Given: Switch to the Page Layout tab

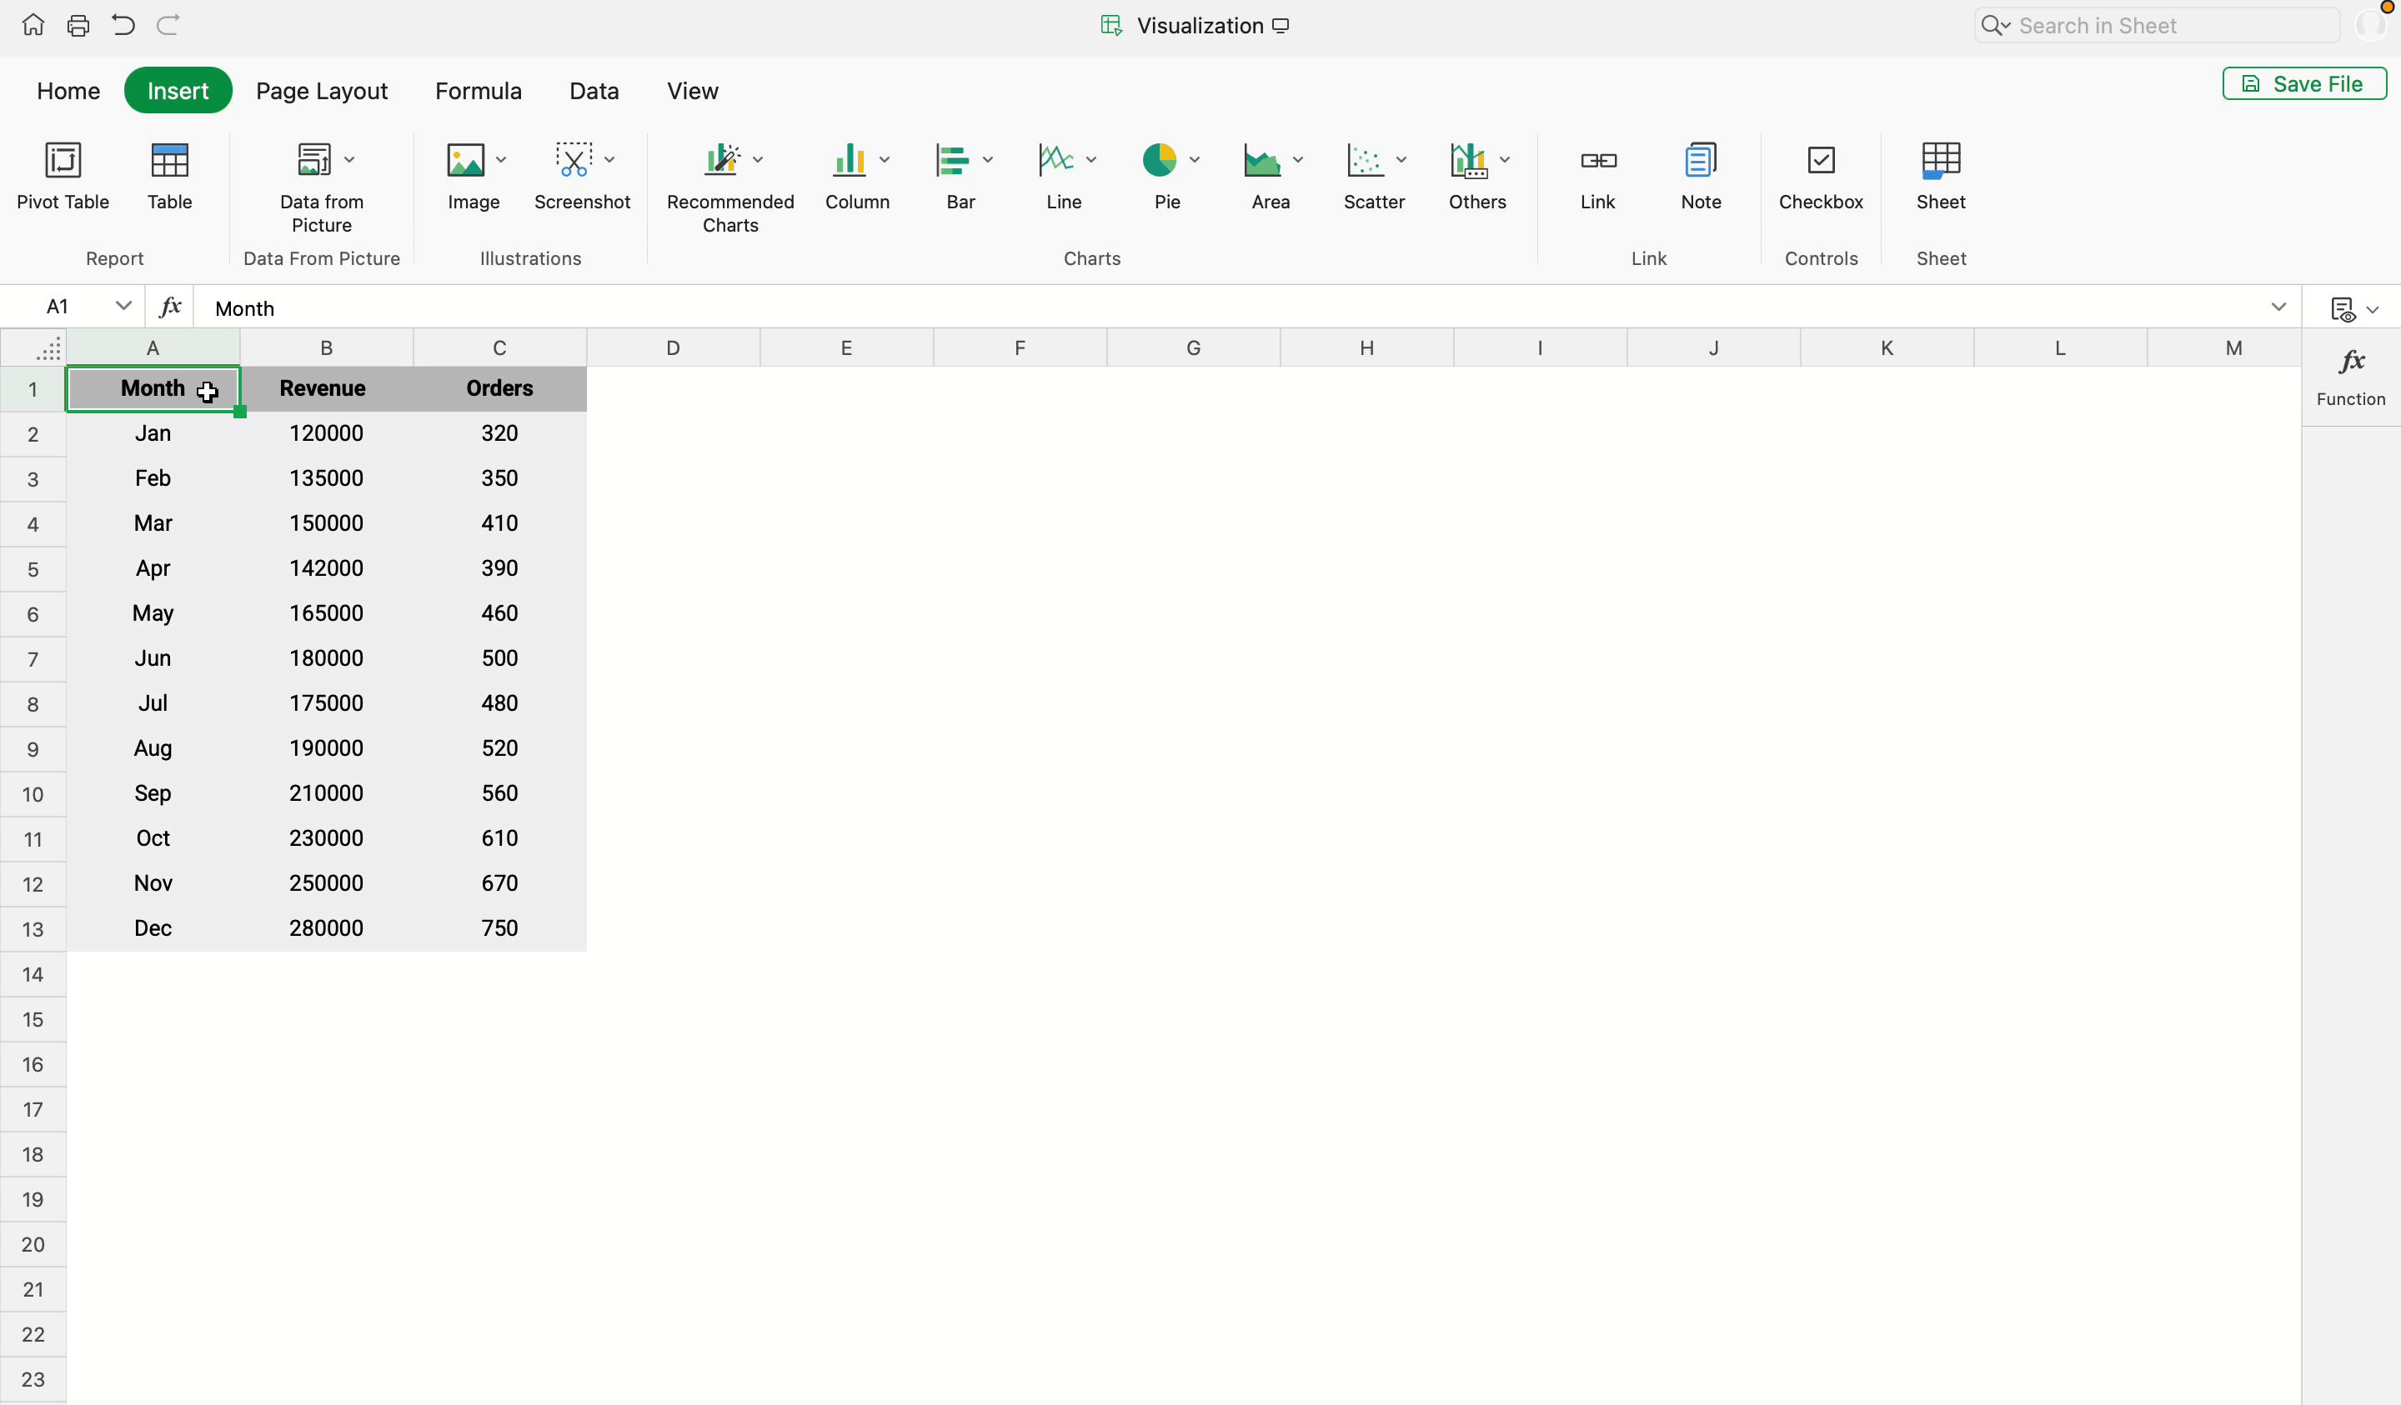Looking at the screenshot, I should click(321, 91).
